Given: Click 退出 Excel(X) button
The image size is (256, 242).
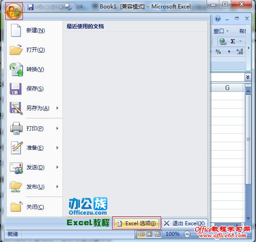Looking at the screenshot, I should (184, 223).
